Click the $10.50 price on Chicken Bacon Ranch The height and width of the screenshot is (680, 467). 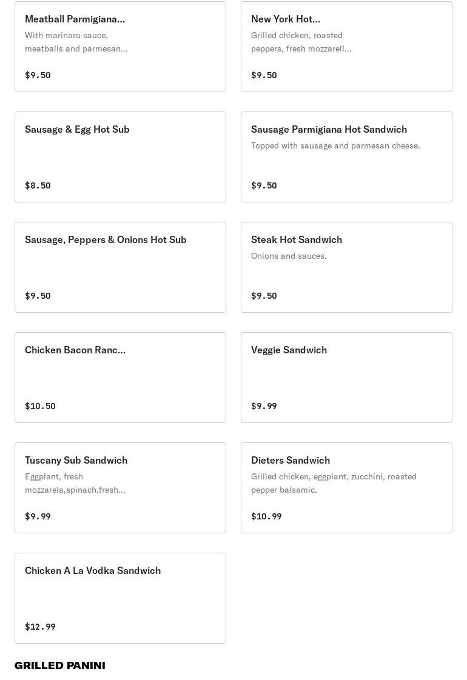(x=40, y=406)
